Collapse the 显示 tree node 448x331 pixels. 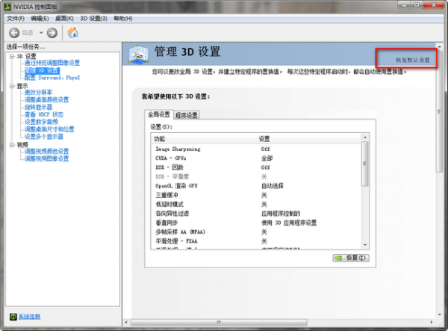pos(12,86)
